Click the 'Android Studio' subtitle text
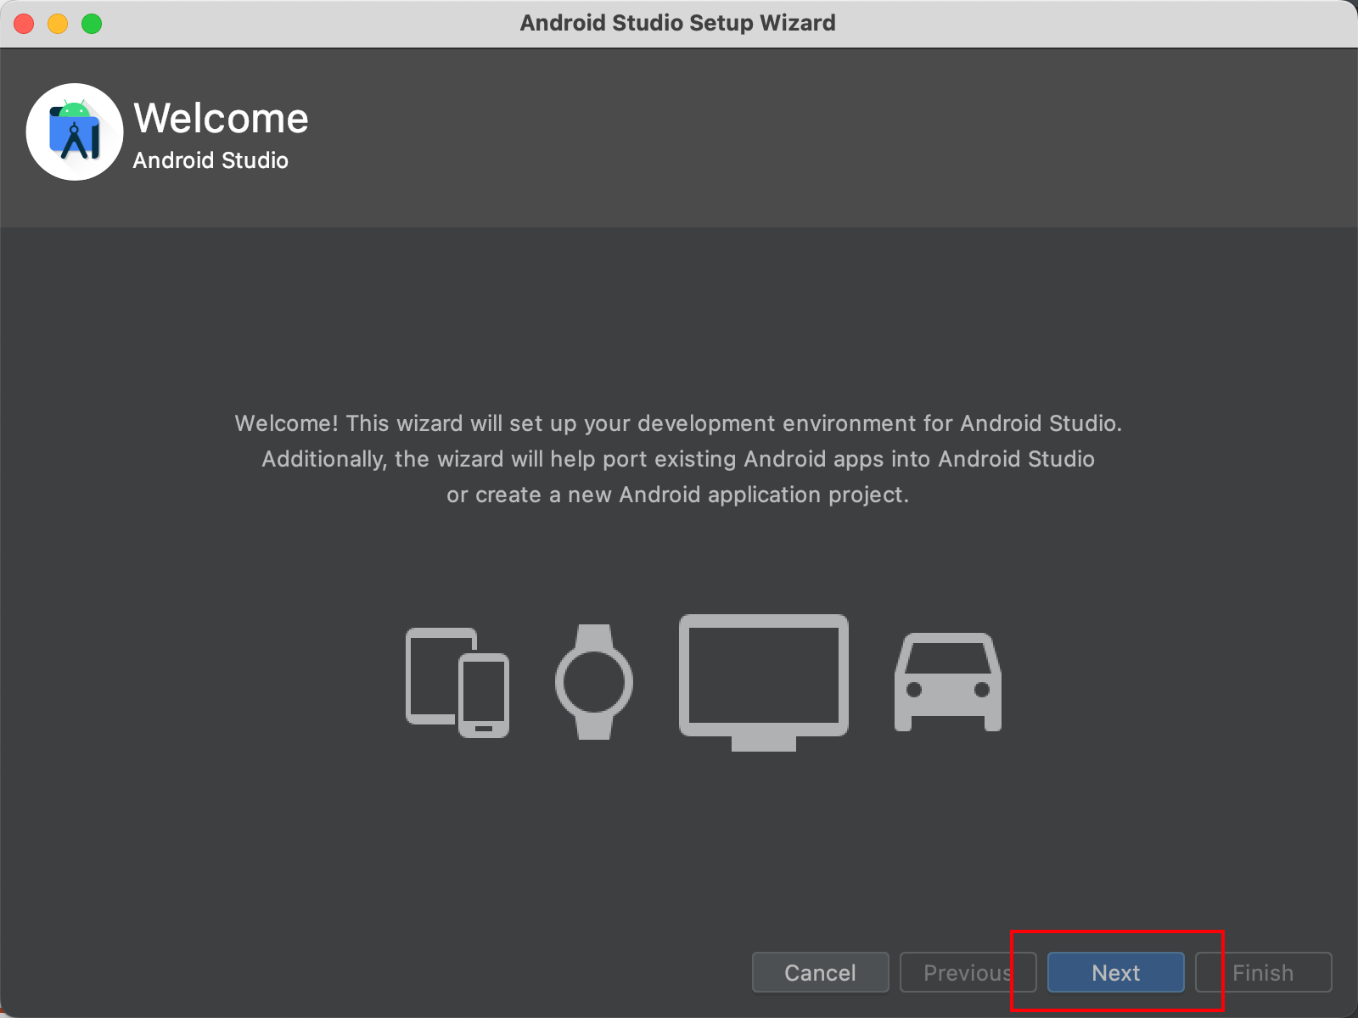The image size is (1358, 1018). [x=210, y=160]
